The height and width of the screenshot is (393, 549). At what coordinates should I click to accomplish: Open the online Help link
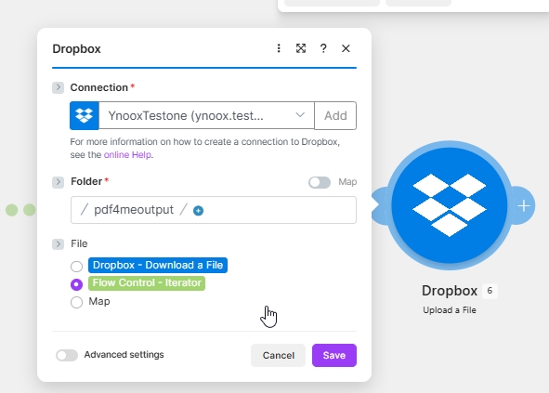click(127, 155)
